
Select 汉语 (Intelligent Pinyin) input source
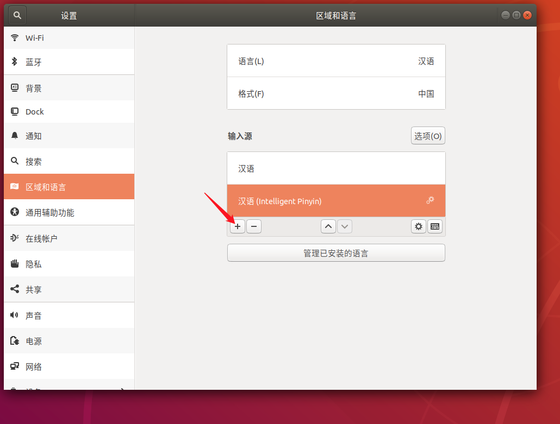point(336,201)
